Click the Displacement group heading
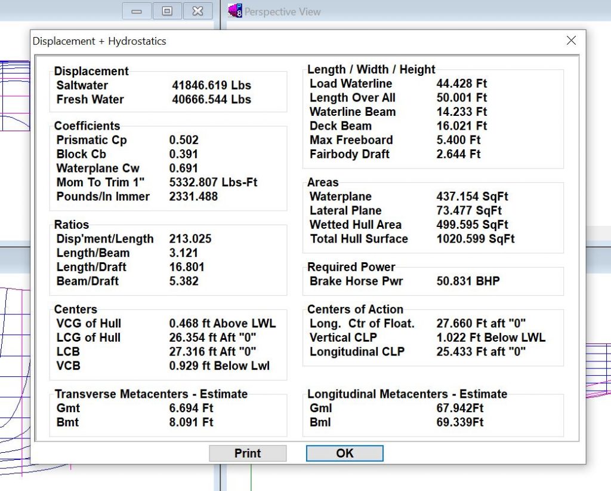The height and width of the screenshot is (491, 611). (91, 71)
